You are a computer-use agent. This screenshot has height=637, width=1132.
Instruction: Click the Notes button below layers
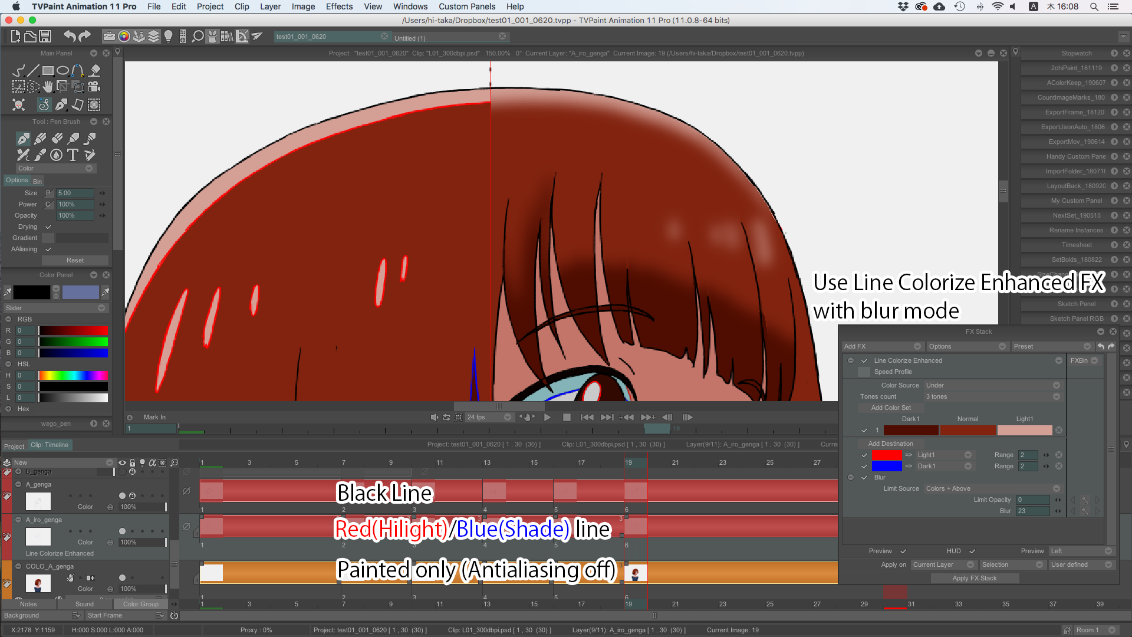(28, 604)
